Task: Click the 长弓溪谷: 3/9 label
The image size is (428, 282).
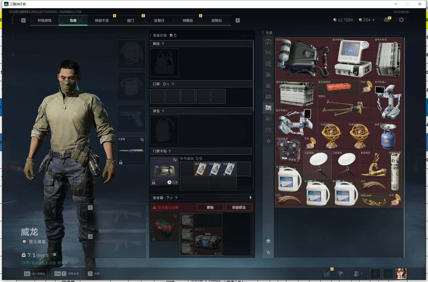Action: point(191,158)
